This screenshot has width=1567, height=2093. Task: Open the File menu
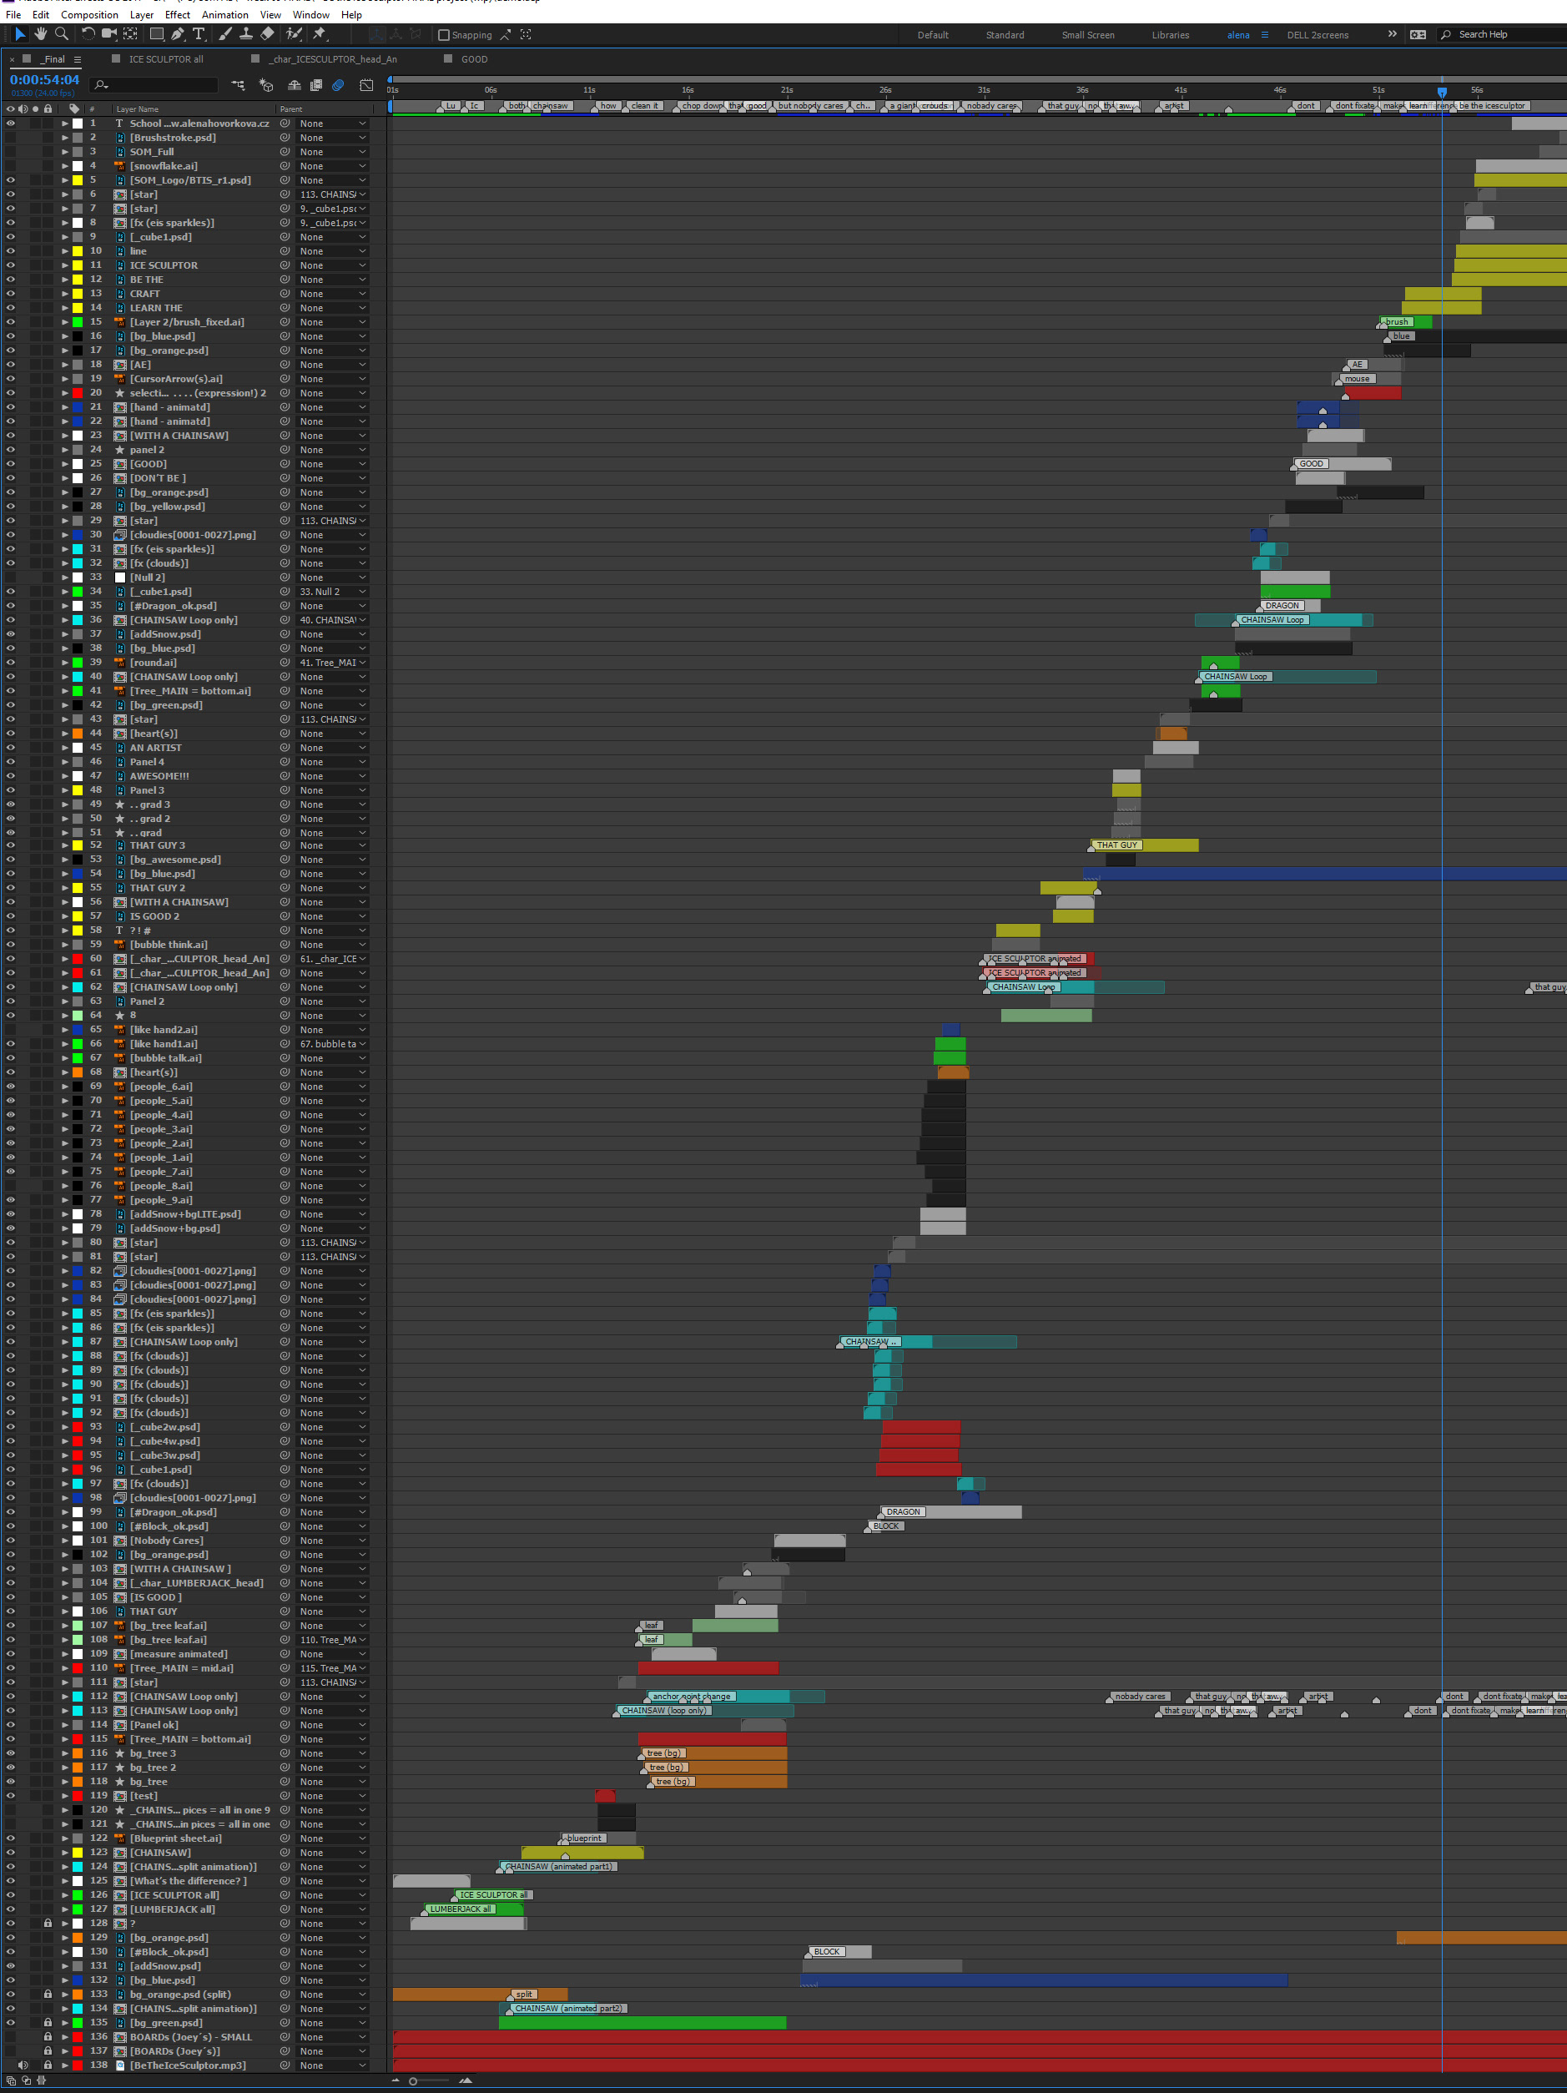13,15
